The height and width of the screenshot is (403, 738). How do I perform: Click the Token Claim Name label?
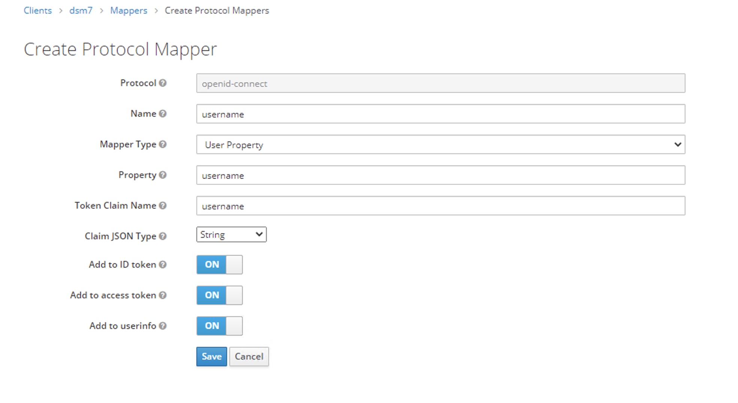[115, 206]
